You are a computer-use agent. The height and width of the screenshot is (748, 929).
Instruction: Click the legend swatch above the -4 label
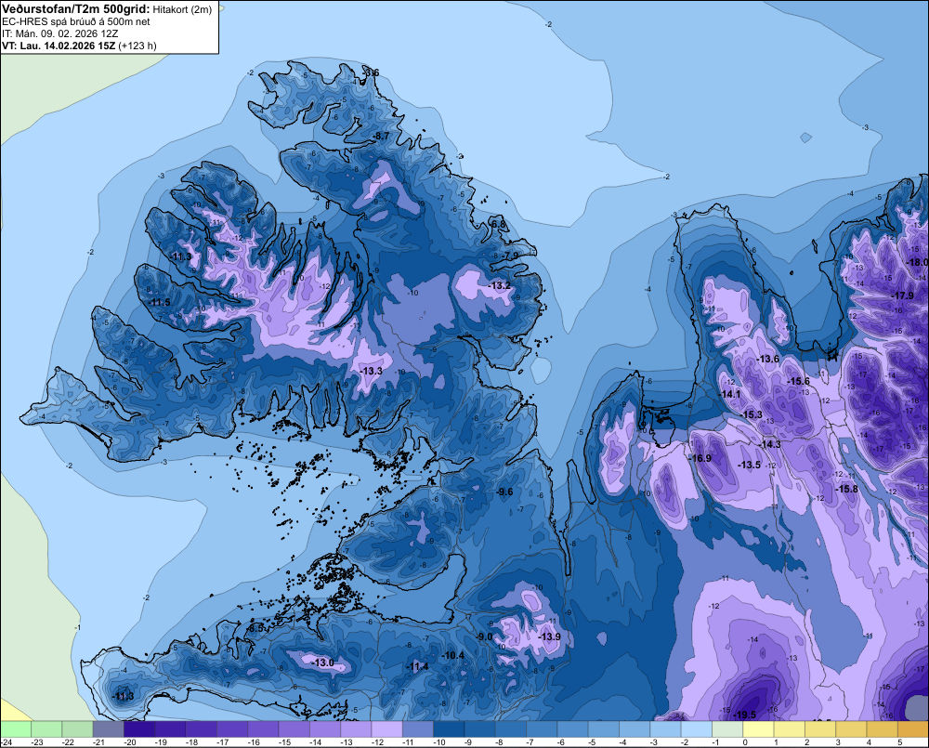click(x=635, y=728)
